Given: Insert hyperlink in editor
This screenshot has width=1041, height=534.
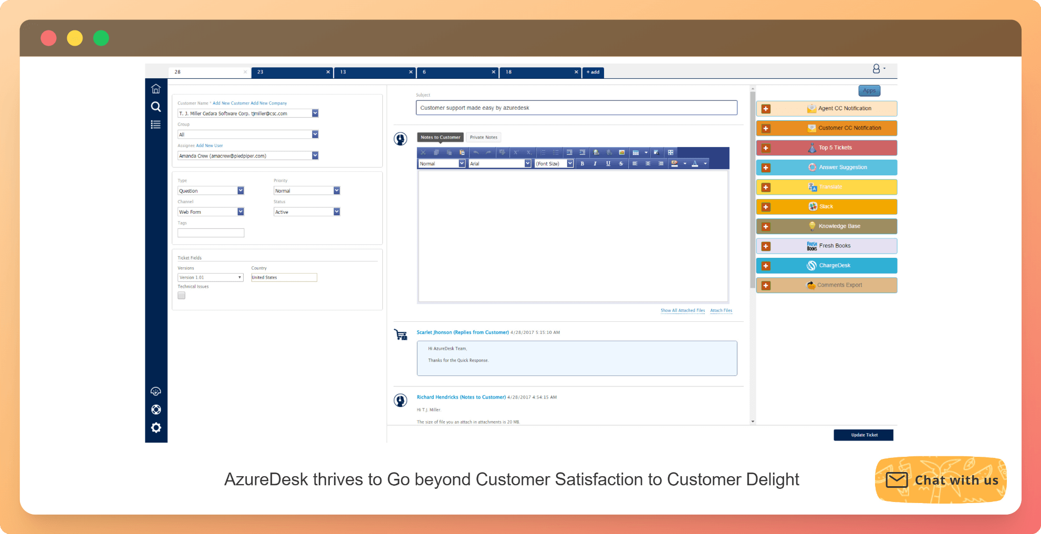Looking at the screenshot, I should point(596,152).
